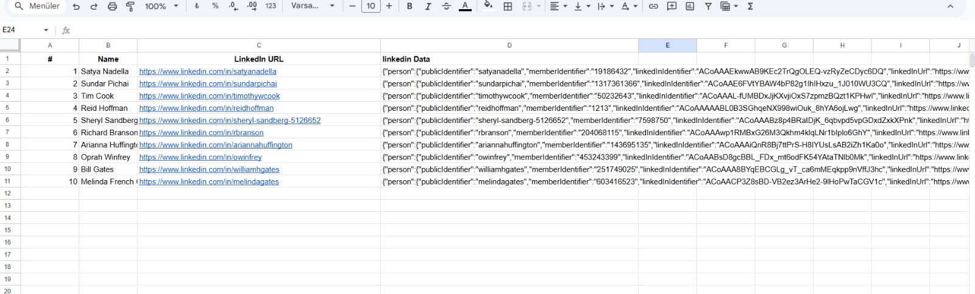Open the horizontal align dropdown
The image size is (975, 294).
click(558, 6)
